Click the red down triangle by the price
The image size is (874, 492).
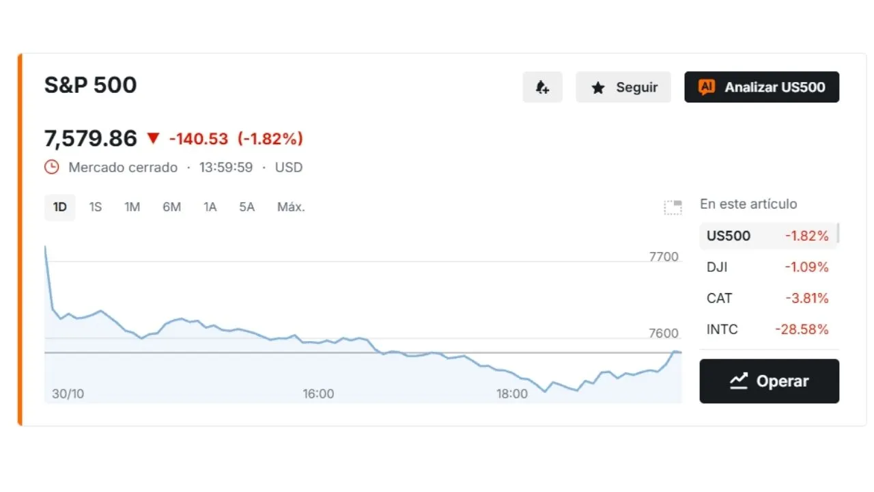click(153, 139)
